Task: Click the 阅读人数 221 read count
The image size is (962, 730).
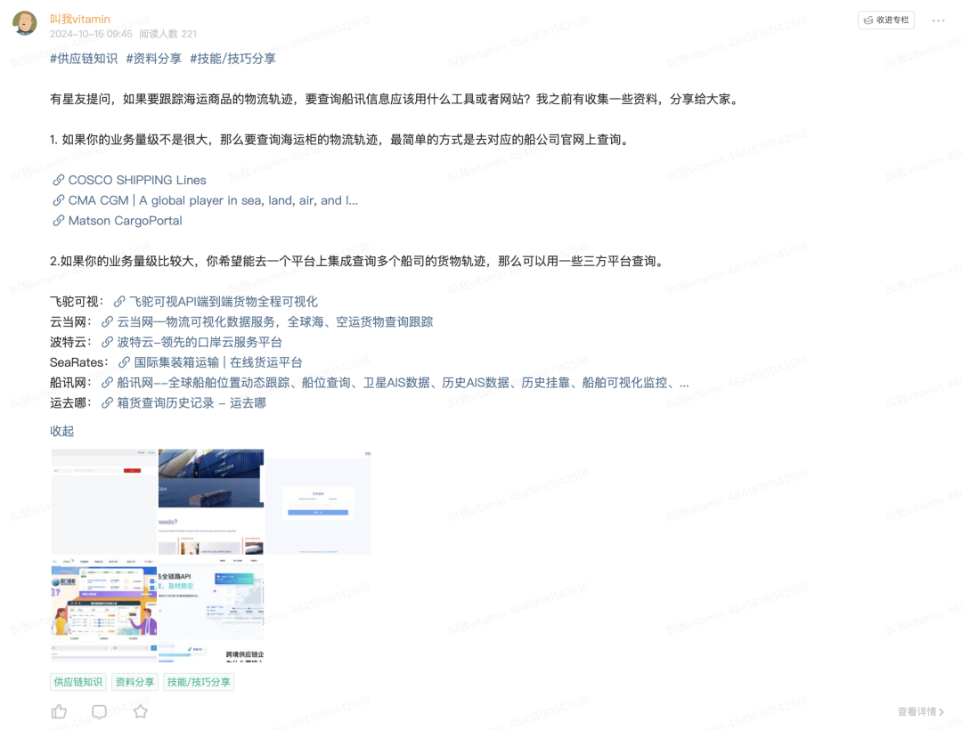Action: point(167,34)
